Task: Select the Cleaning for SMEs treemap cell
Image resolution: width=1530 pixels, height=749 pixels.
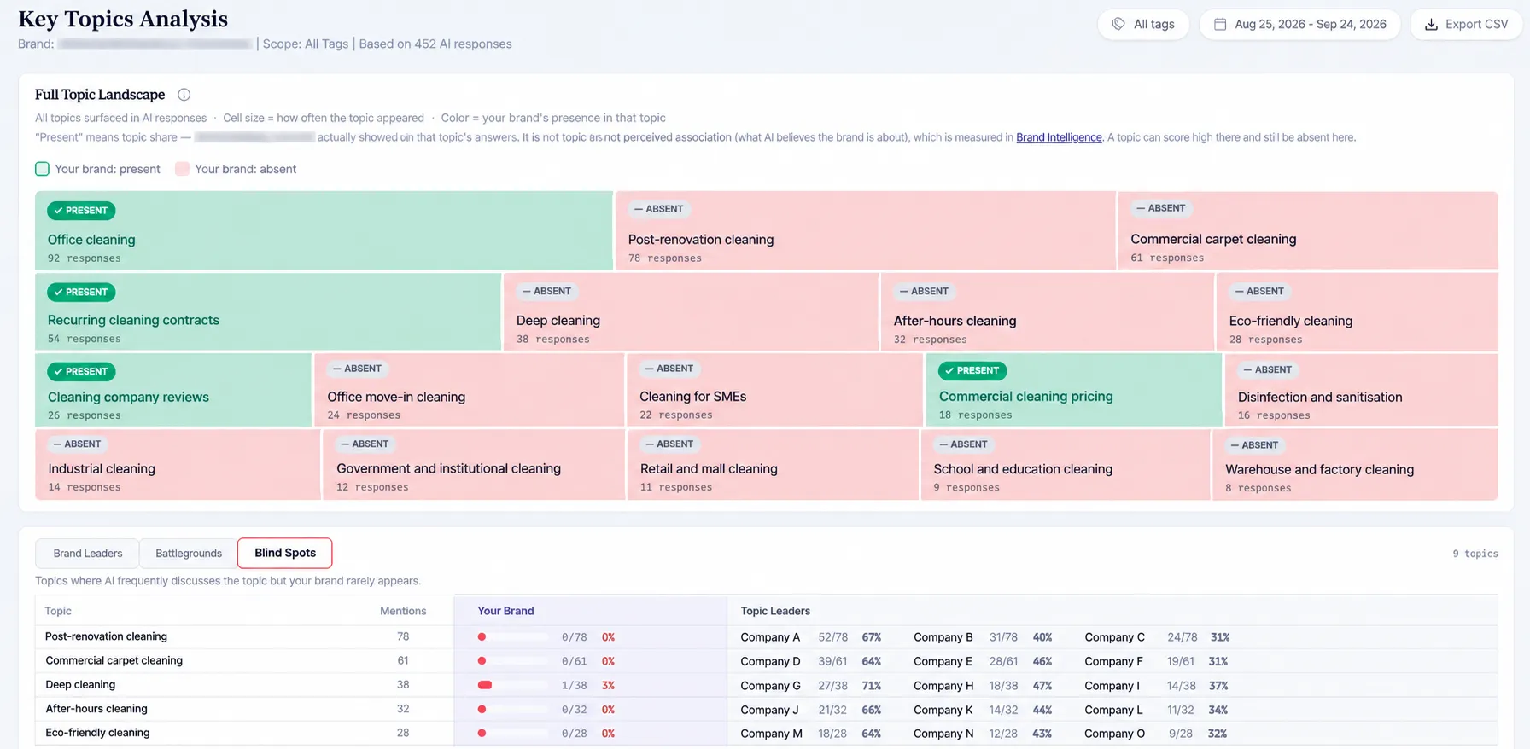Action: pos(775,390)
